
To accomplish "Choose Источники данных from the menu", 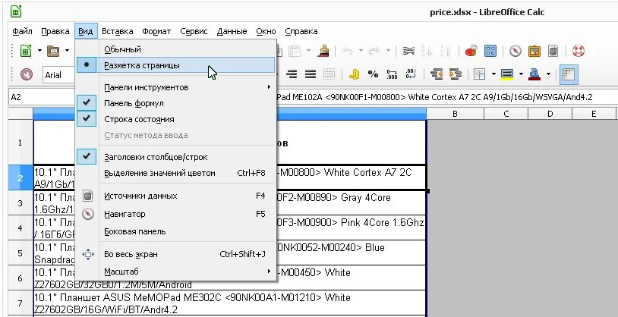I will 176,196.
